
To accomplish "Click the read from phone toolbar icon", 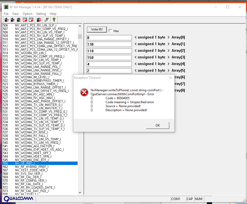I will pyautogui.click(x=7, y=20).
